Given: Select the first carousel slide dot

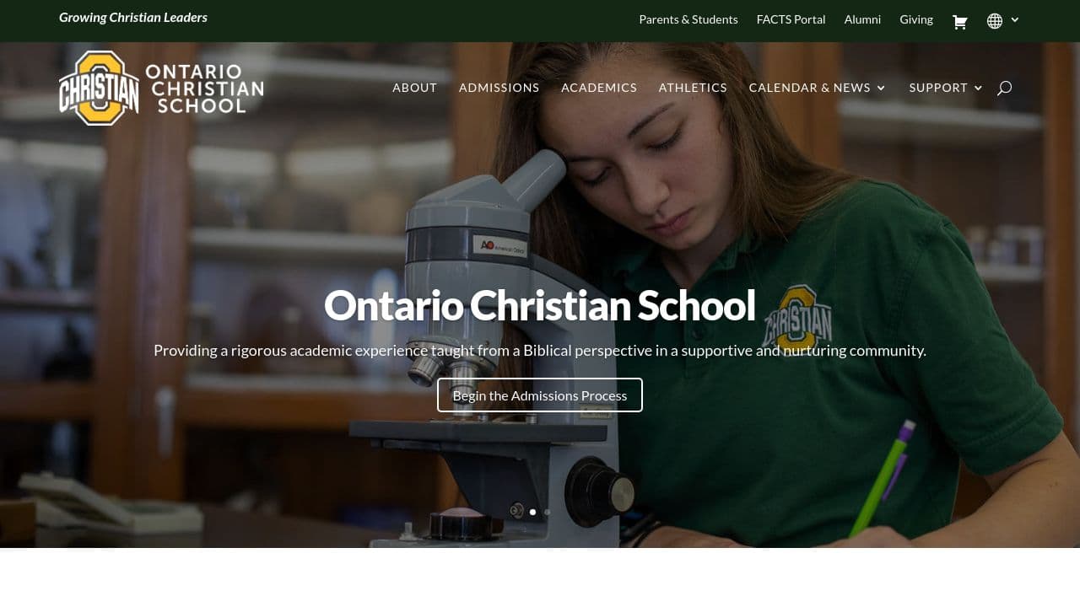Looking at the screenshot, I should click(x=532, y=512).
